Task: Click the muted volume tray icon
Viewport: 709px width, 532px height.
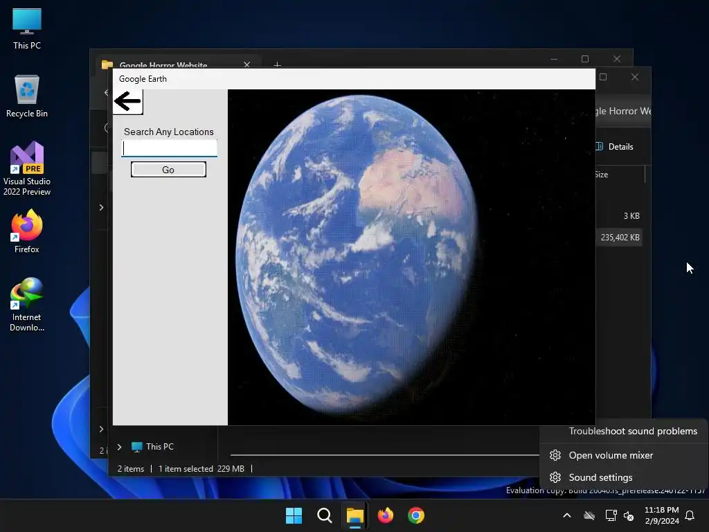Action: [629, 515]
